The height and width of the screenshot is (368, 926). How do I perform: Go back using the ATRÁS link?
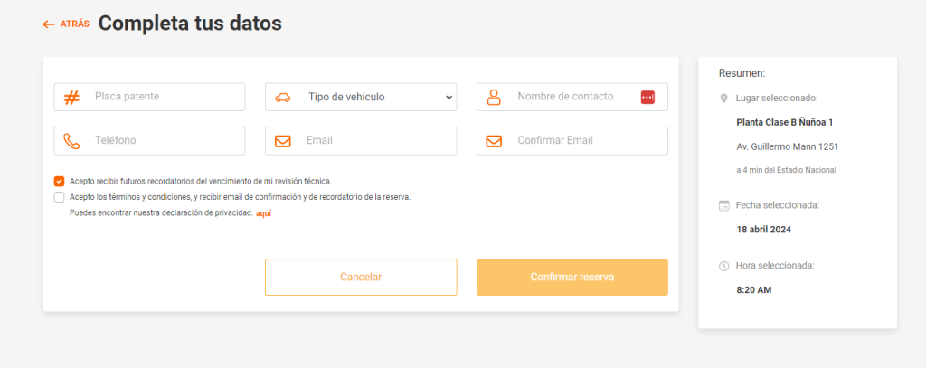(x=74, y=24)
